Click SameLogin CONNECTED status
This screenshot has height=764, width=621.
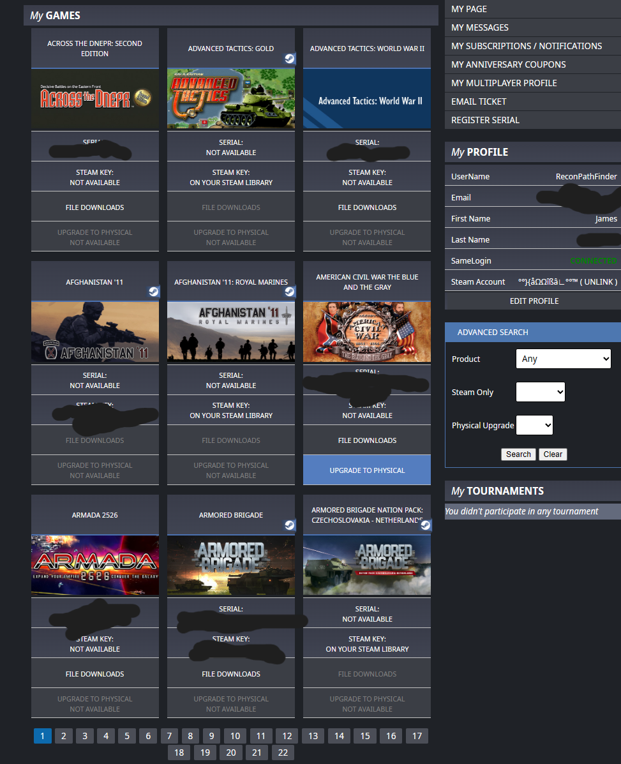(x=594, y=260)
